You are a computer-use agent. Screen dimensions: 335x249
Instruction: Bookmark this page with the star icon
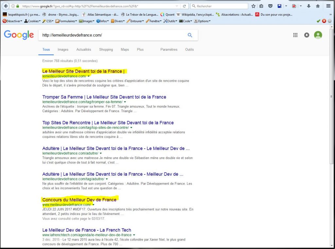tap(253, 6)
